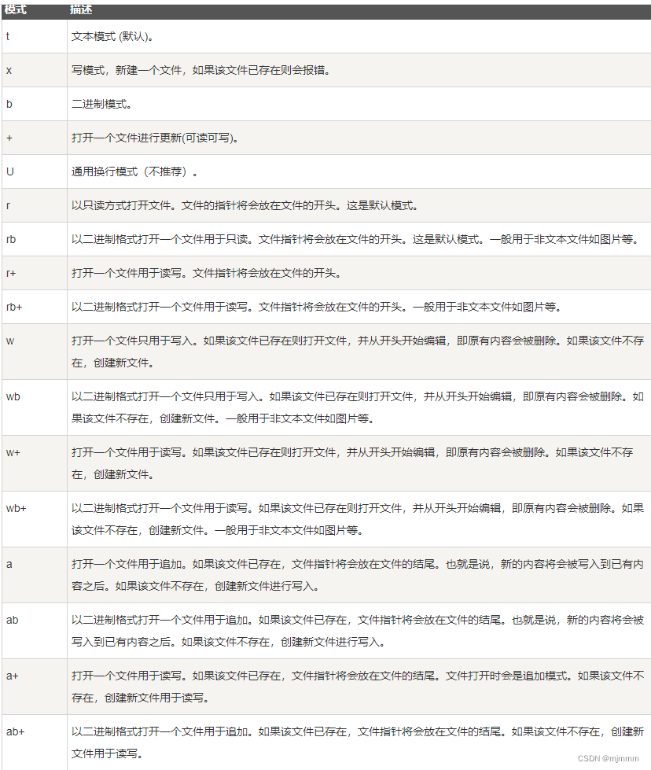This screenshot has width=651, height=770.
Task: Click the w description '打开一个文件只用于写入'
Action: pyautogui.click(x=132, y=341)
